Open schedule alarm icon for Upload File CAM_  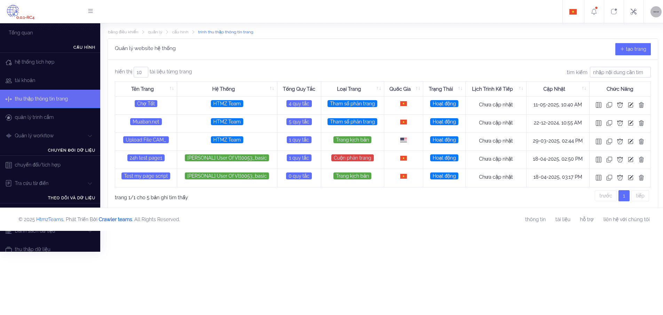coord(620,142)
